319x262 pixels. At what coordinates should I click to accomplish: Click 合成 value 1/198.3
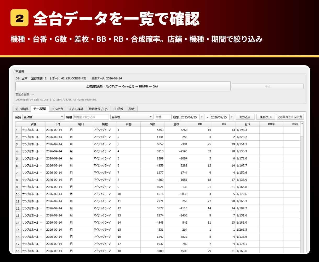coord(242,130)
